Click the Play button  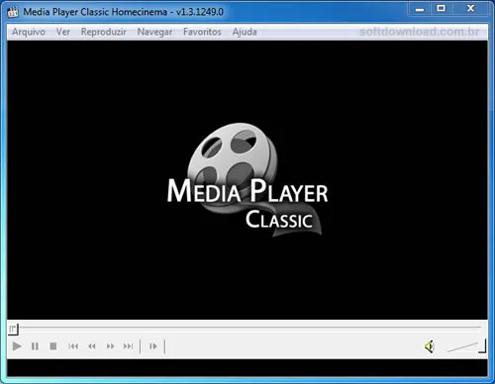(x=17, y=346)
